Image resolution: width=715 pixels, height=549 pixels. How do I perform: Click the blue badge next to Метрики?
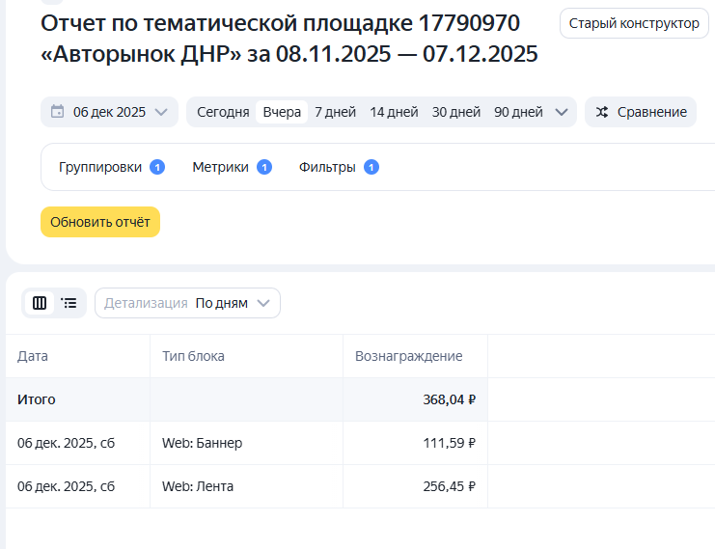pyautogui.click(x=263, y=167)
